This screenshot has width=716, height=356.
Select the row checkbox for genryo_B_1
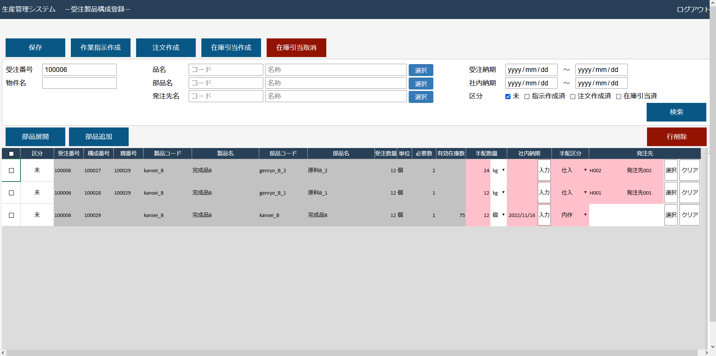pos(11,193)
